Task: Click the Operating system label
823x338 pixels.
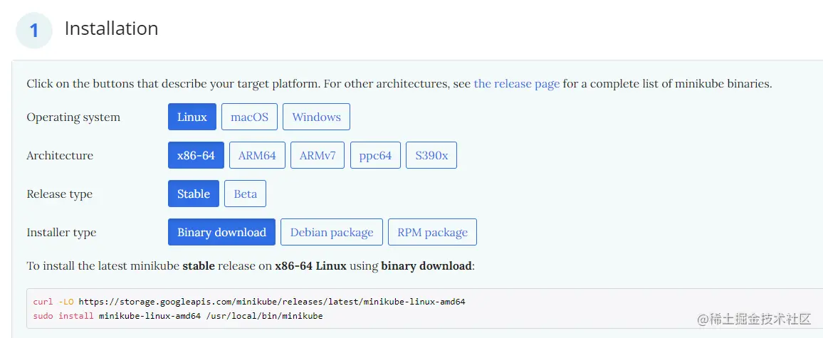Action: click(x=73, y=117)
